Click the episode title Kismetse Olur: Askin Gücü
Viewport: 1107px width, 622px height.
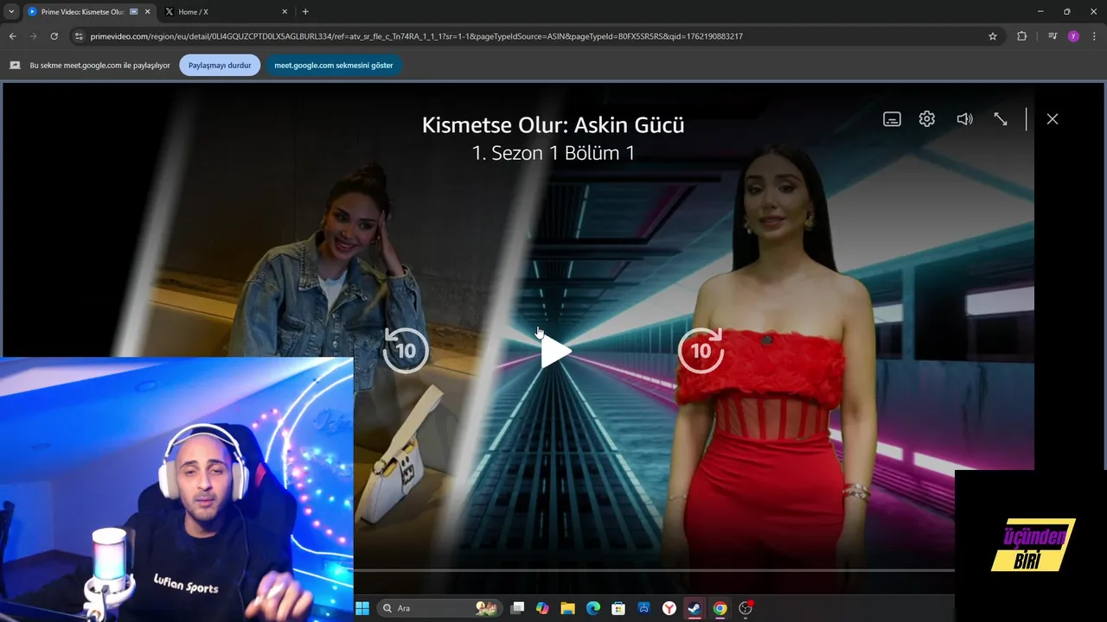tap(553, 125)
